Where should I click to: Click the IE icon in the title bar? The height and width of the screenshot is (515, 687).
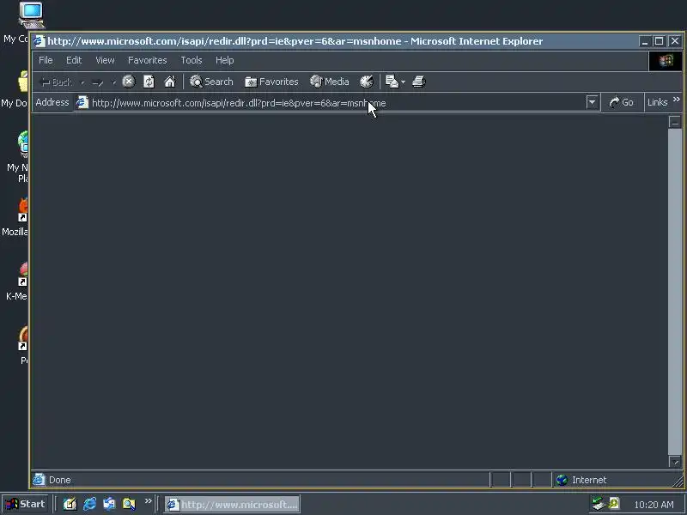pyautogui.click(x=40, y=41)
